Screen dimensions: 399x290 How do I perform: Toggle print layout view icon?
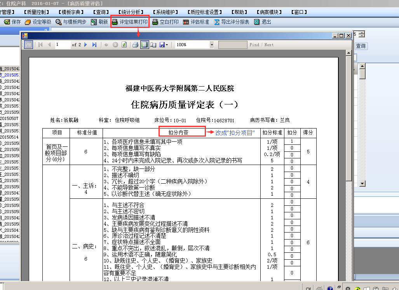(145, 45)
